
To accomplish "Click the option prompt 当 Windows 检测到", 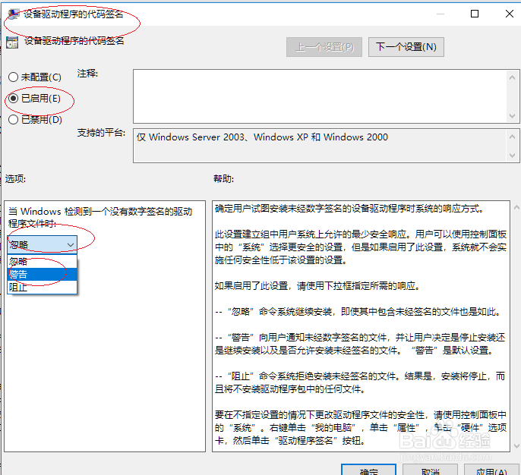I will (100, 218).
